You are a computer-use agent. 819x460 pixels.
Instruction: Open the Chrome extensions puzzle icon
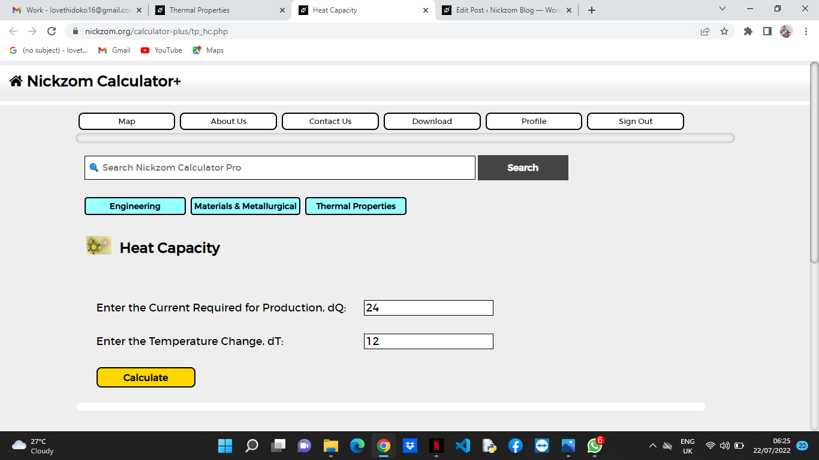click(x=748, y=31)
